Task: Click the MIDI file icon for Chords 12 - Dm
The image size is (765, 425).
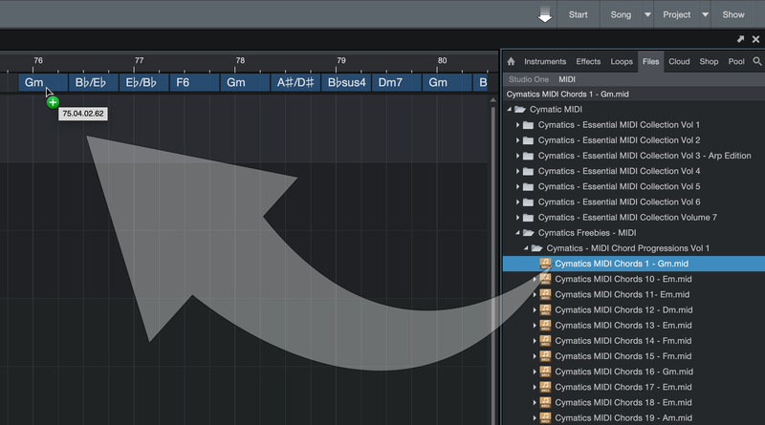Action: point(546,309)
